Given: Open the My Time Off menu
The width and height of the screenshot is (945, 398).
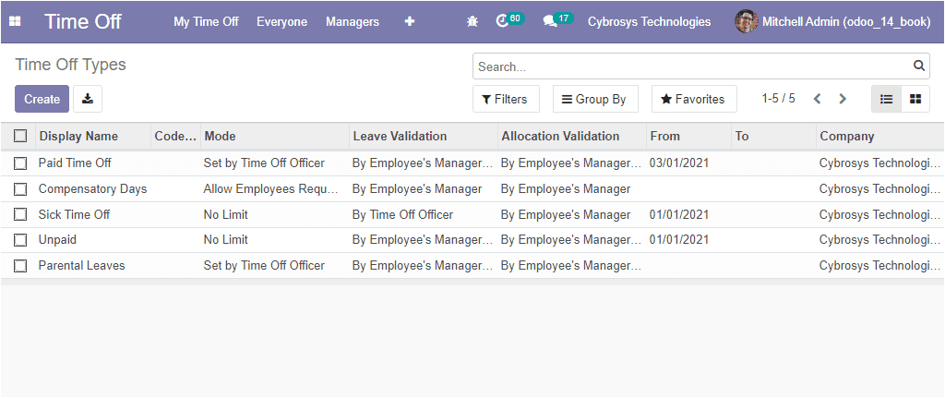Looking at the screenshot, I should coord(206,22).
